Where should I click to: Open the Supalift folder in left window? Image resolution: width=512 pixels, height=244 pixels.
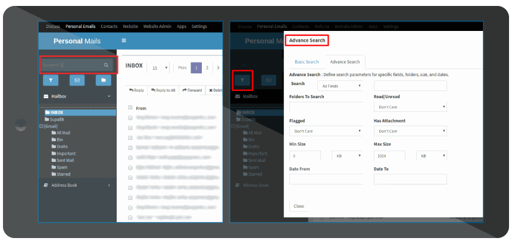point(54,120)
